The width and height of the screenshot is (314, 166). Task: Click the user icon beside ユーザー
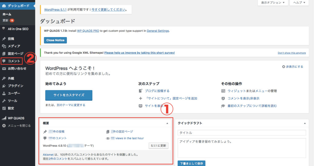(x=4, y=93)
